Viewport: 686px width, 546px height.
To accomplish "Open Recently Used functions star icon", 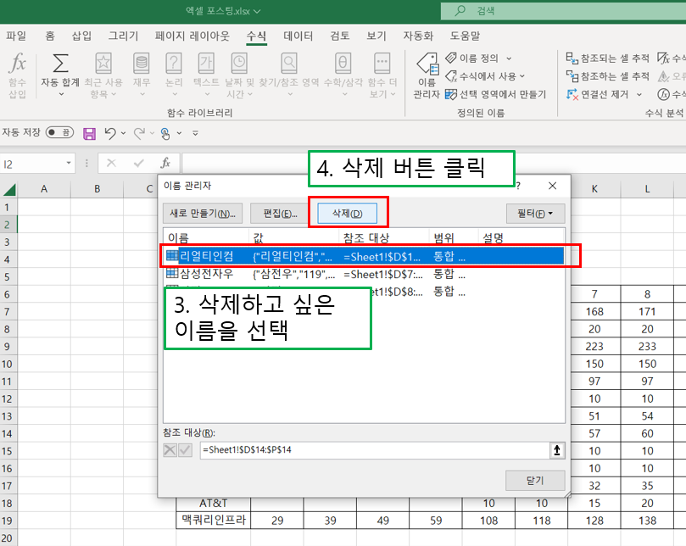I will 103,63.
